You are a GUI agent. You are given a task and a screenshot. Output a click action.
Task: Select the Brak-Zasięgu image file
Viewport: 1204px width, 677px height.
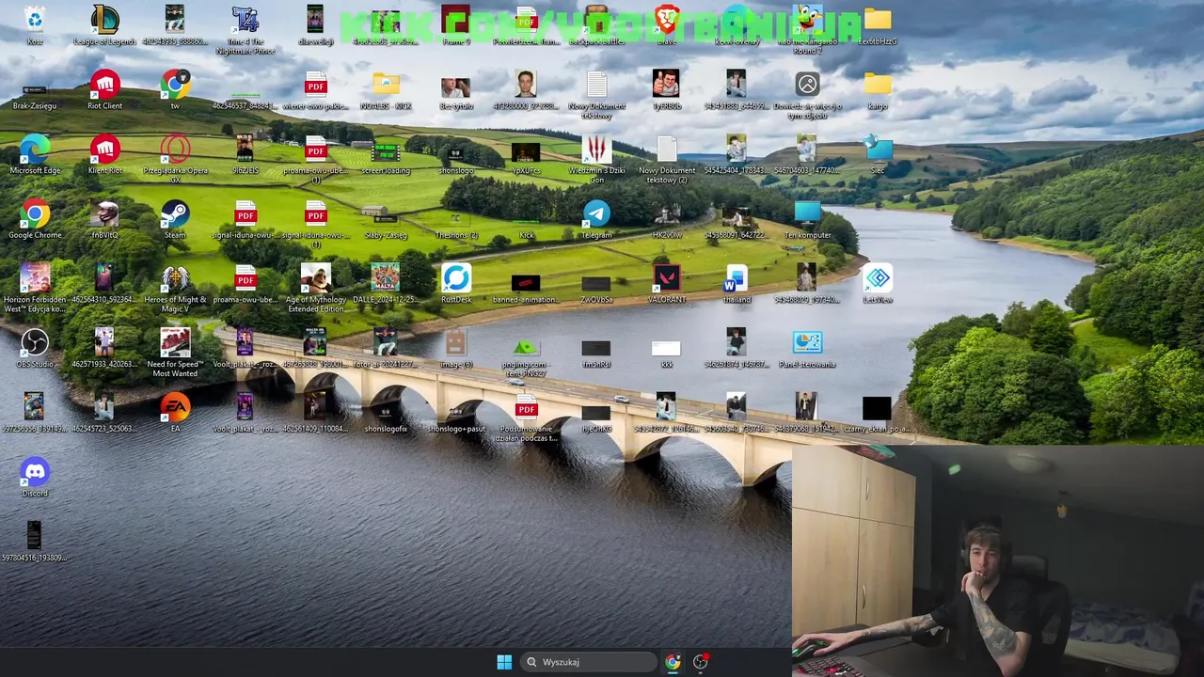point(35,94)
